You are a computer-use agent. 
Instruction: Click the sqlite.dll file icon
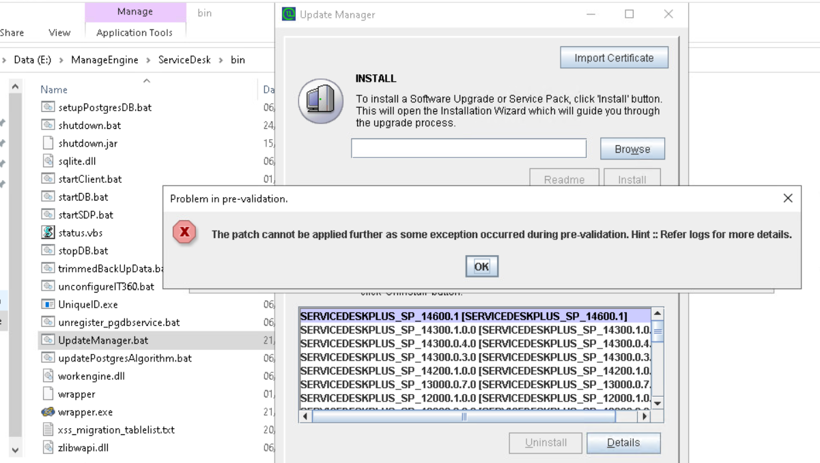click(x=48, y=161)
